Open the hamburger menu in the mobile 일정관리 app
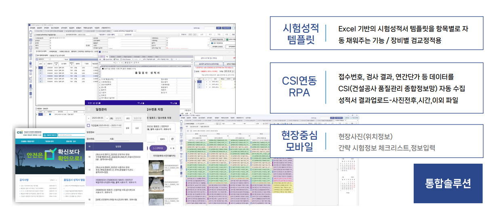 (89, 109)
